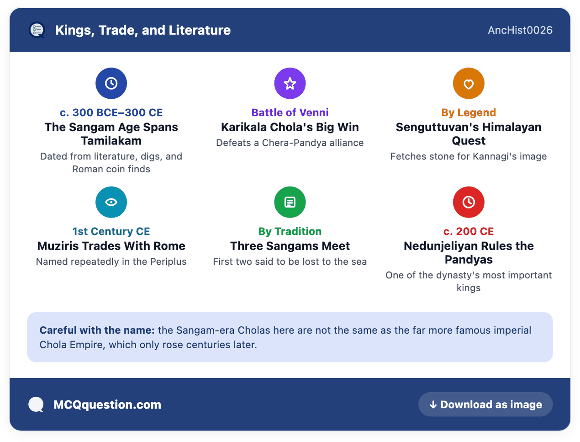Click the red clock icon above c. 200 CE
Viewport: 580px width, 442px height.
pyautogui.click(x=469, y=202)
